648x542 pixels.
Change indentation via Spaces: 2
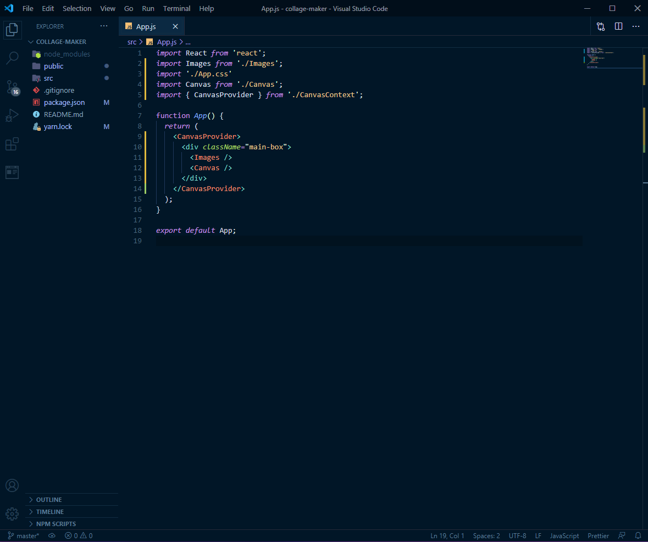[486, 536]
